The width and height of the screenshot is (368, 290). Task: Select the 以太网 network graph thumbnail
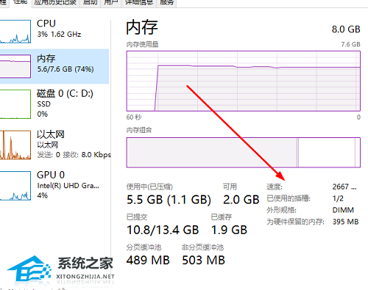[x=15, y=145]
